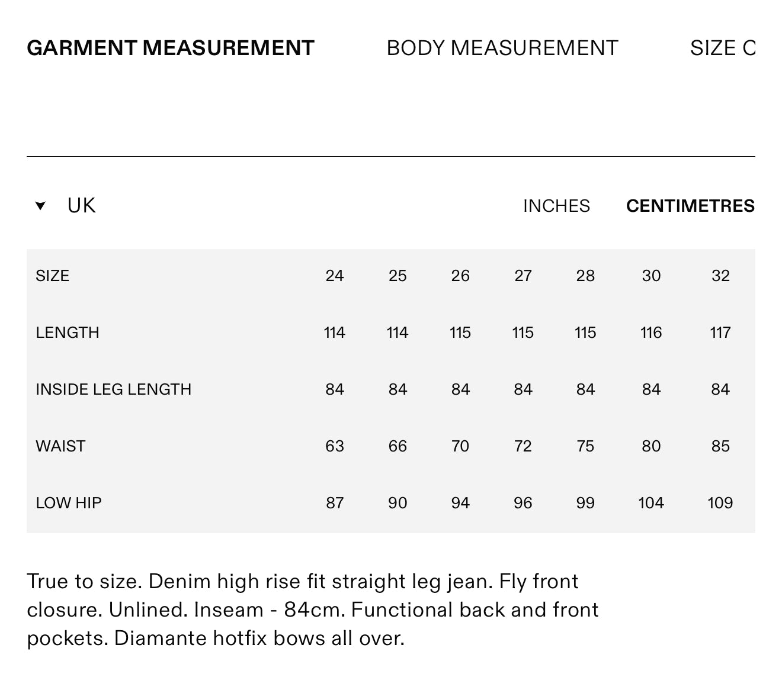The width and height of the screenshot is (782, 687).
Task: Choose the size 30 column header
Action: (651, 276)
